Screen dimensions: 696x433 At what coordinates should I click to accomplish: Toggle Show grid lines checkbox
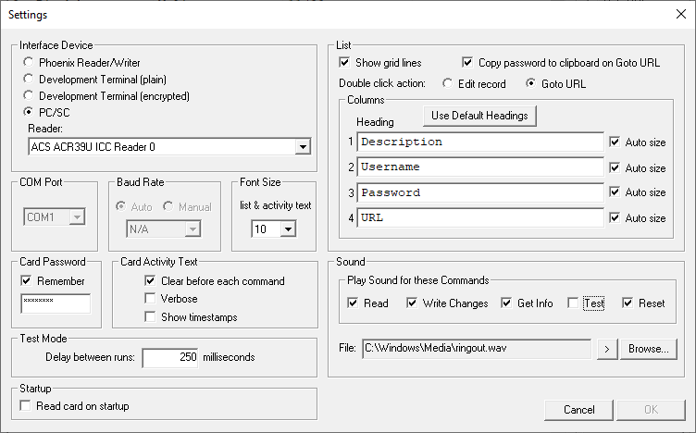tap(346, 63)
